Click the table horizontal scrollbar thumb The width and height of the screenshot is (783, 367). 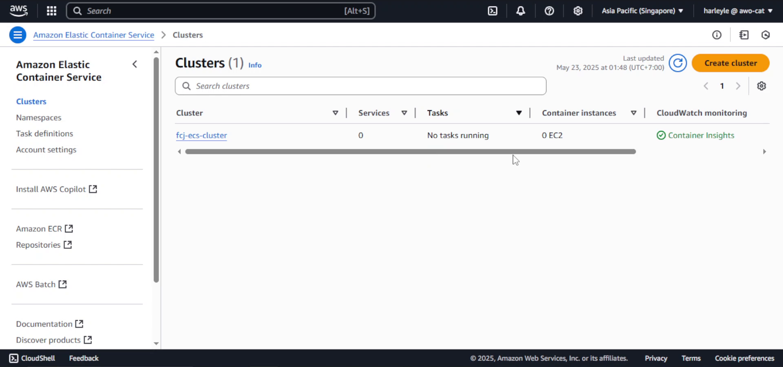(x=410, y=152)
